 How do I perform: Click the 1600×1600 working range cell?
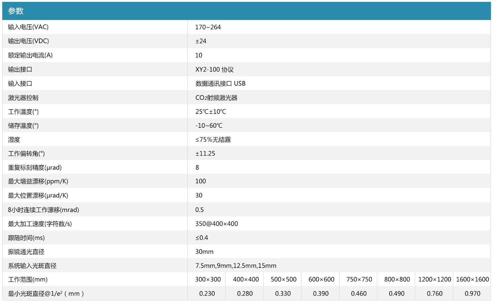coord(472,280)
